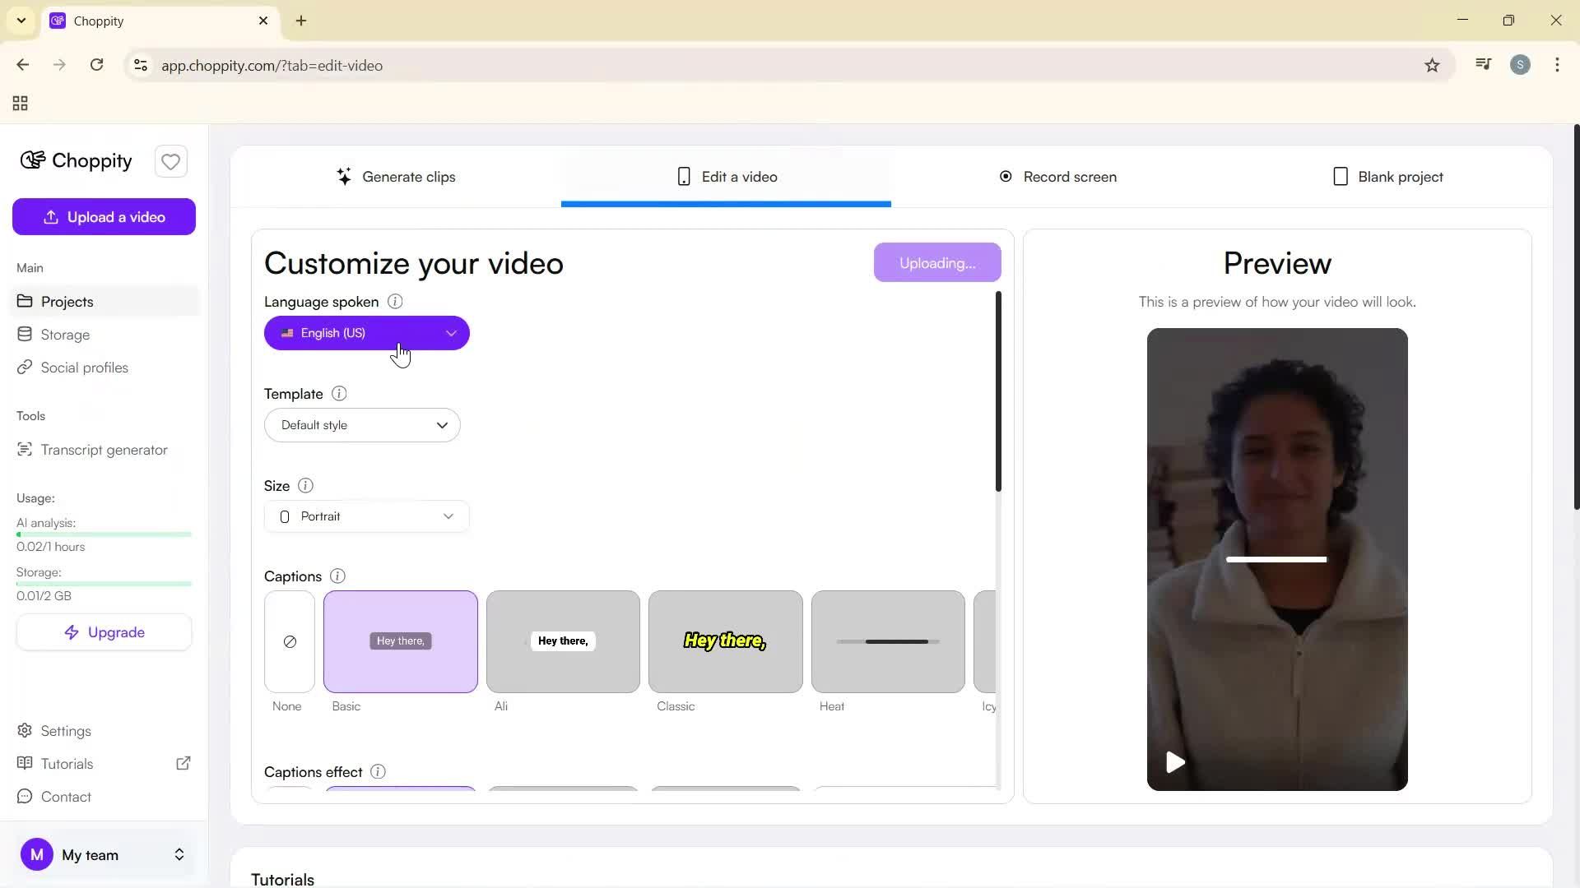Open the Transcript generator tool
The width and height of the screenshot is (1580, 888).
coord(104,450)
